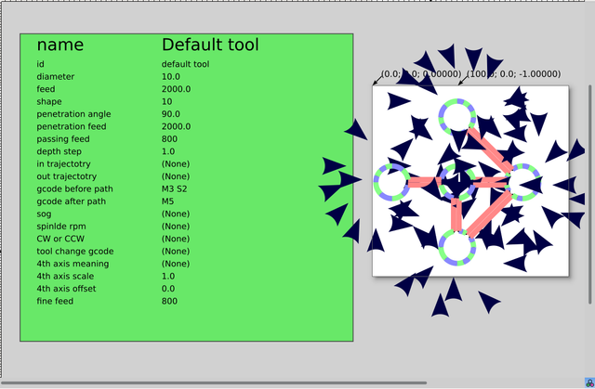The width and height of the screenshot is (595, 389).
Task: Select the "M3 S2" gcode before path value
Action: click(x=174, y=188)
